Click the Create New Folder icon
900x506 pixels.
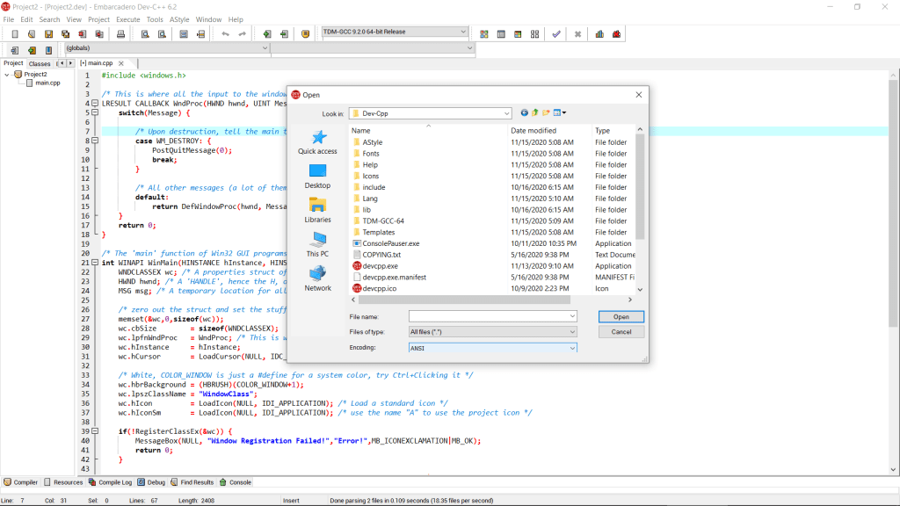[x=546, y=113]
